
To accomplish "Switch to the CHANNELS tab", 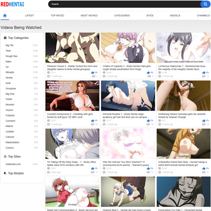I will point(203,16).
